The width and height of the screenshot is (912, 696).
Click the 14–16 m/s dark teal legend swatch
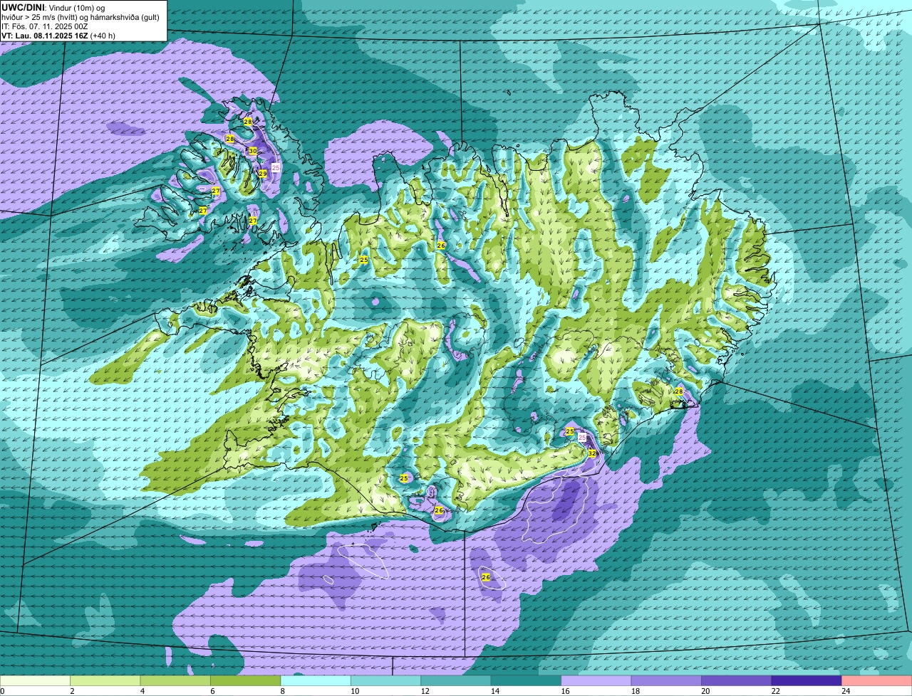coord(527,681)
